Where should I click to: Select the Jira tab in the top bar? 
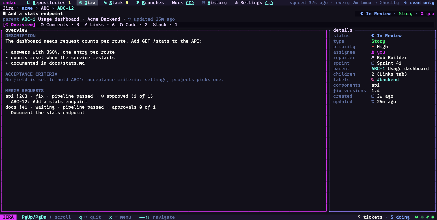click(x=87, y=2)
